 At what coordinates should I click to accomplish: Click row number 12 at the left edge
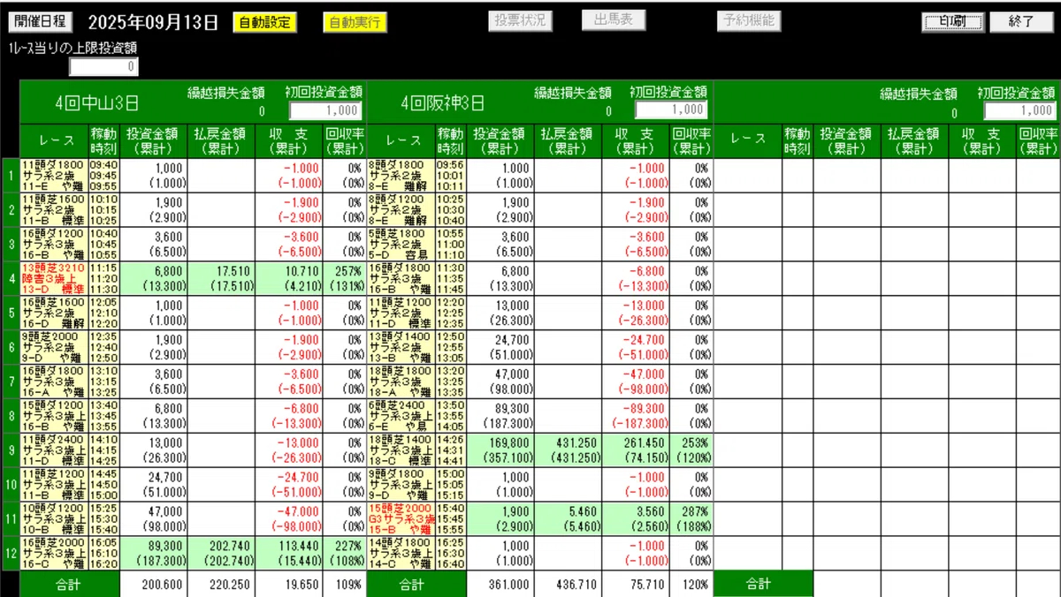10,554
